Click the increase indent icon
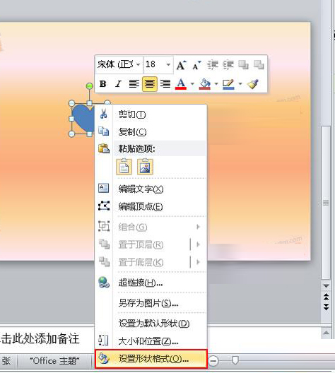This screenshot has height=373, width=335. 228,65
